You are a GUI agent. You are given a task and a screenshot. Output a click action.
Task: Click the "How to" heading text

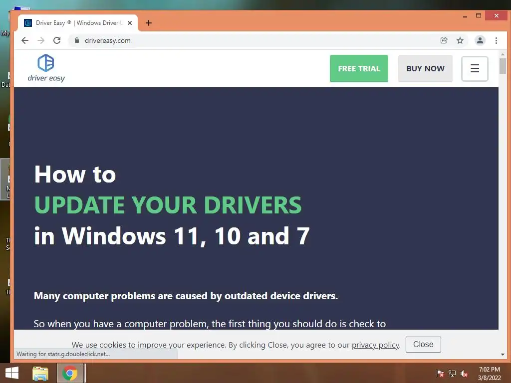tap(75, 174)
